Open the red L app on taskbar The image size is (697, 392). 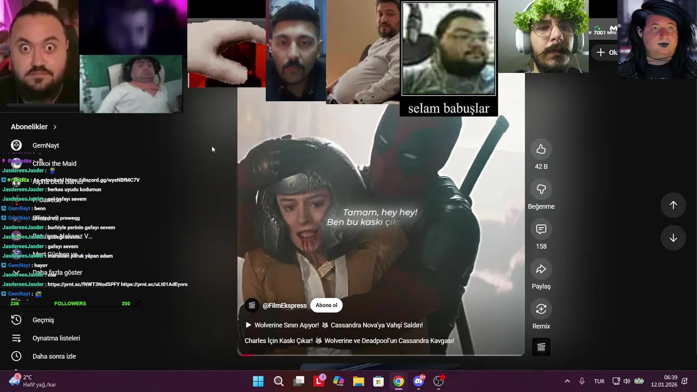319,381
